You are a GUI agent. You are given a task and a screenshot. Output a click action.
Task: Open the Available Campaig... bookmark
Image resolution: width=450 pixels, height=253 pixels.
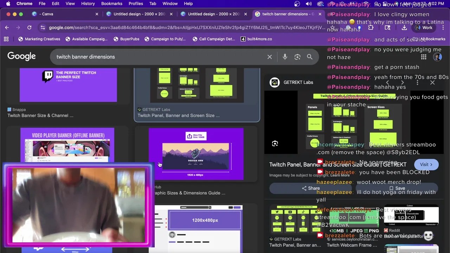86,39
